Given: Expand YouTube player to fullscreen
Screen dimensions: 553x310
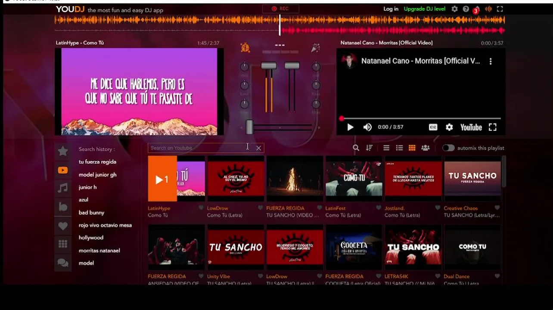Looking at the screenshot, I should click(x=493, y=127).
